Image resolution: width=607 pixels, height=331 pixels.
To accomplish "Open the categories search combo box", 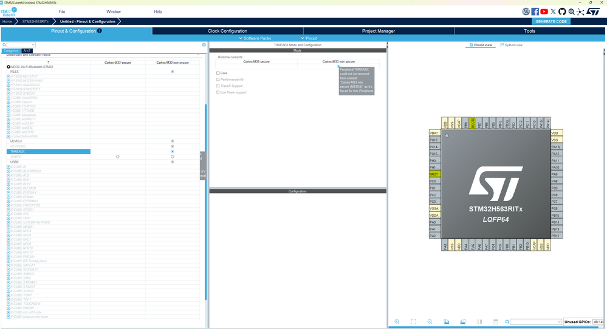I will point(21,44).
